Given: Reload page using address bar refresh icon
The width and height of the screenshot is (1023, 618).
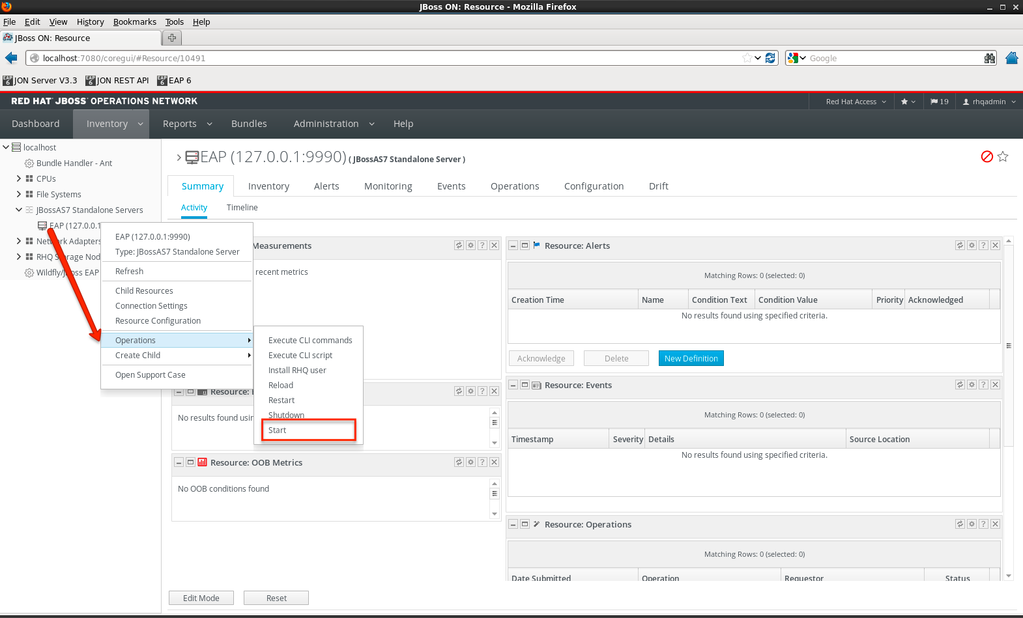Looking at the screenshot, I should (770, 58).
